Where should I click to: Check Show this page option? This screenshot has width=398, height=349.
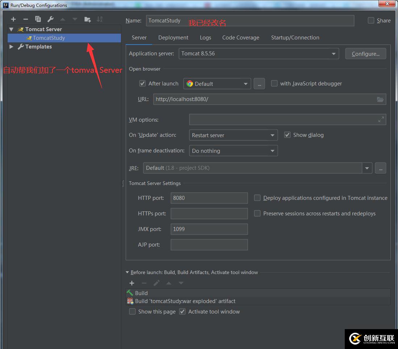(x=132, y=311)
